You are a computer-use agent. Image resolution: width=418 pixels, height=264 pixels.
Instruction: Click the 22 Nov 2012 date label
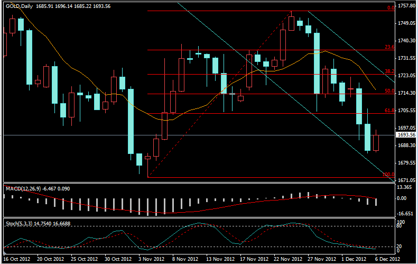[x=288, y=259]
